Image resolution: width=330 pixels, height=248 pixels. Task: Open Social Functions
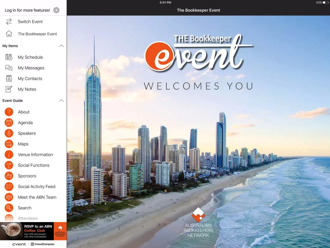tap(33, 165)
